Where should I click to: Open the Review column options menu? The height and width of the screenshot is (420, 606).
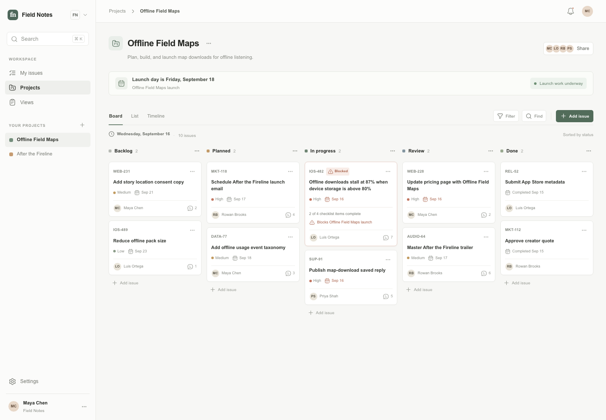491,151
